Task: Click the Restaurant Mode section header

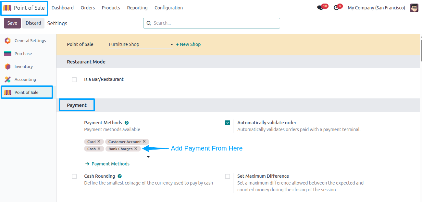Action: click(x=86, y=62)
